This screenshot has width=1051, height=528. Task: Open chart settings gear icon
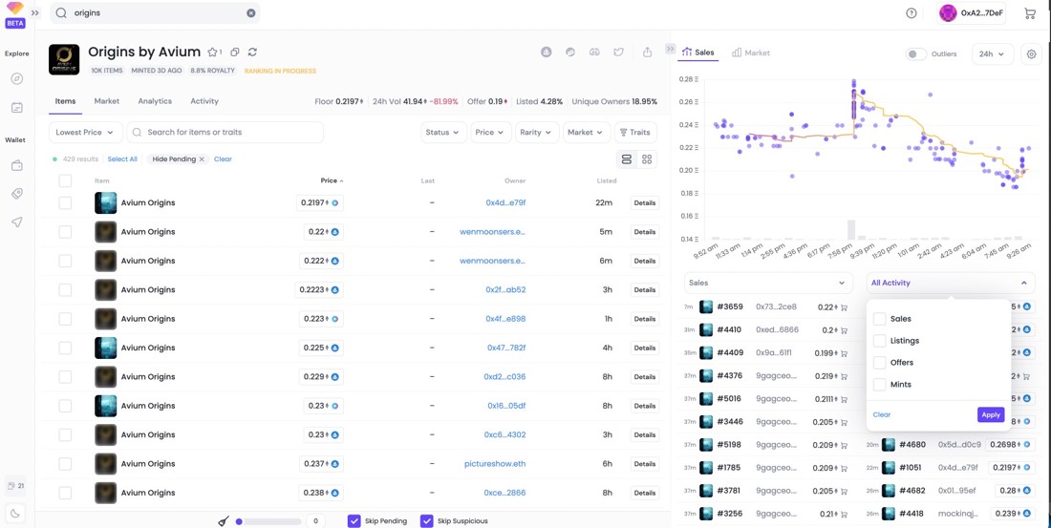(1032, 54)
